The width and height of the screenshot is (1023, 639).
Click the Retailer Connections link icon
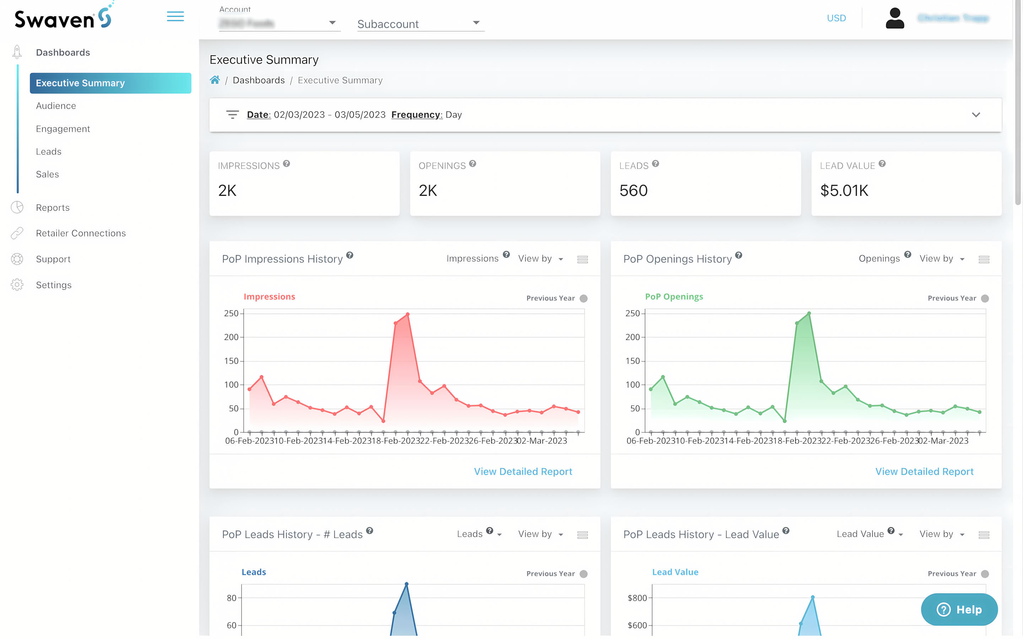17,233
